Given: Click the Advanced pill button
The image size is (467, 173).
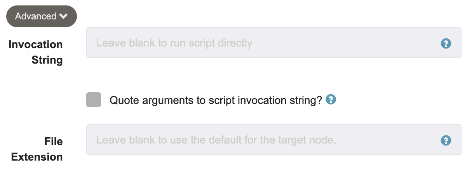Looking at the screenshot, I should coord(42,16).
